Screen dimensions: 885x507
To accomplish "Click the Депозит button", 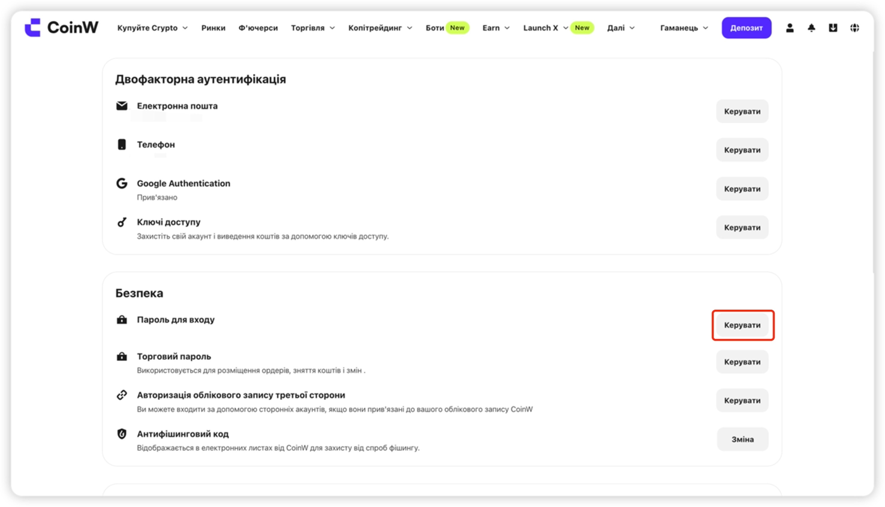I will [x=746, y=28].
